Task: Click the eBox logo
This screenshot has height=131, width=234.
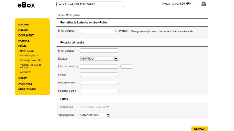Action: 26,5
